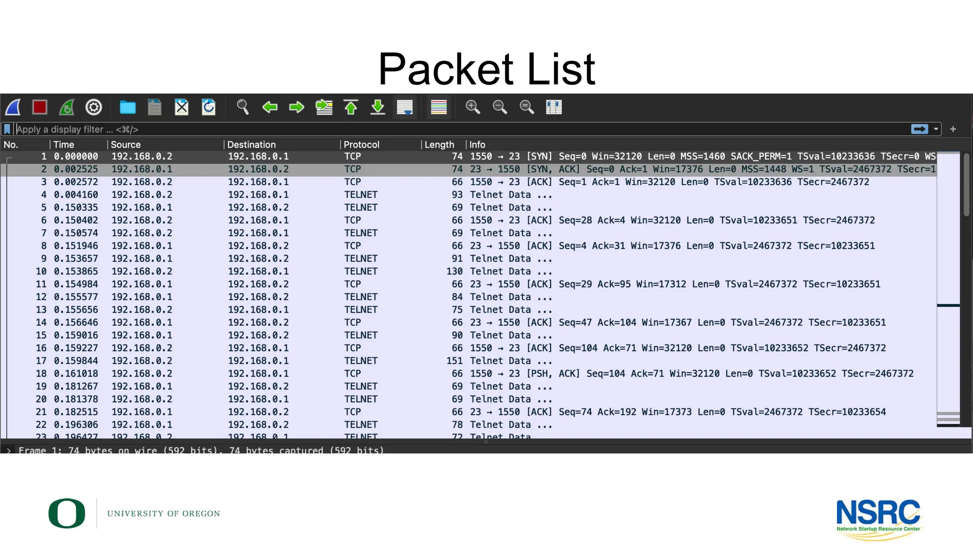Select packet 11 Seq=29 Ack=95 row
This screenshot has width=973, height=547.
click(468, 284)
